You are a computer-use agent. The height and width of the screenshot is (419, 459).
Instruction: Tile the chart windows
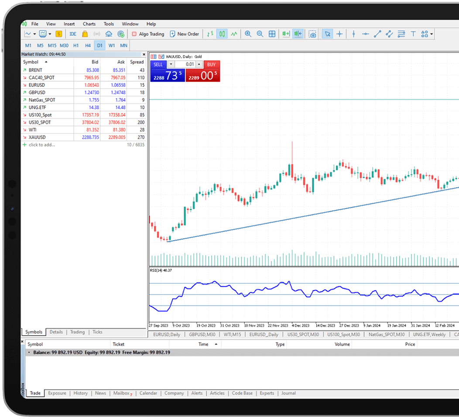pyautogui.click(x=272, y=34)
